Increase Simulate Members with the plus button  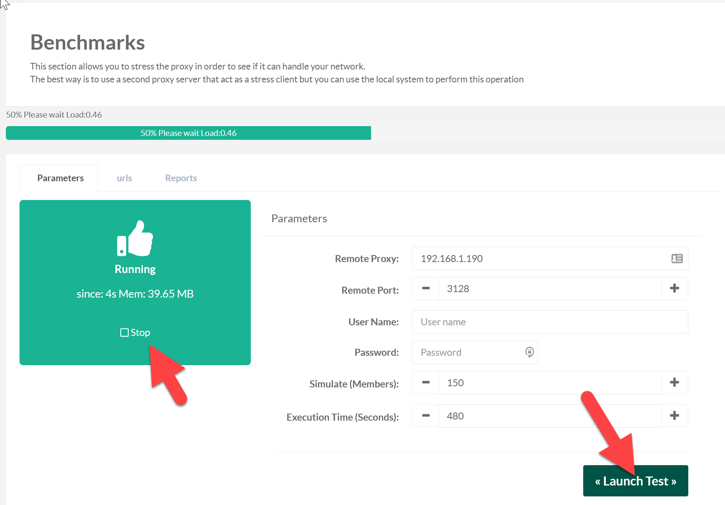click(674, 383)
